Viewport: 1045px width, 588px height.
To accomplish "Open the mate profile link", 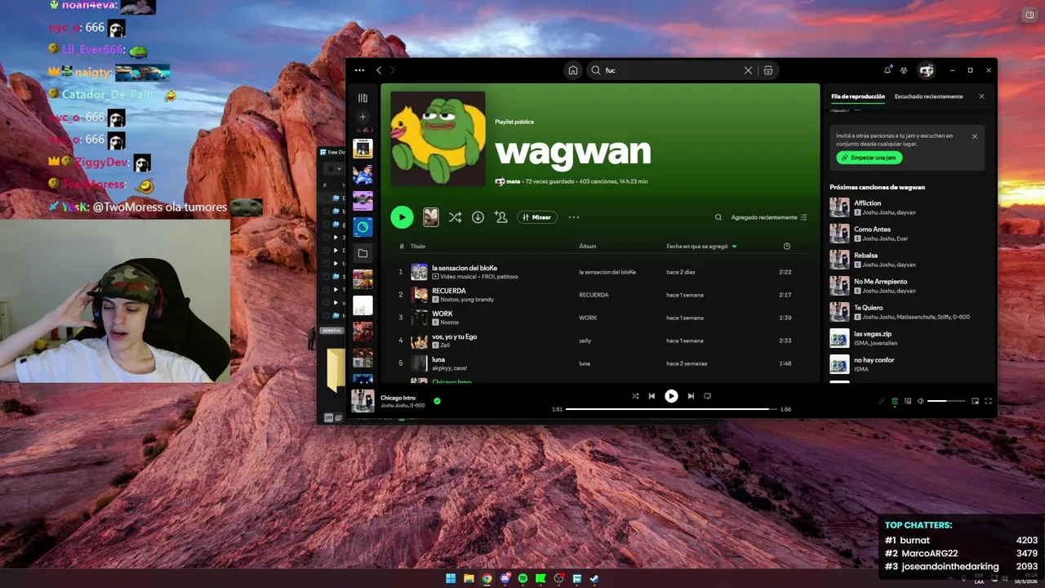I will point(514,181).
